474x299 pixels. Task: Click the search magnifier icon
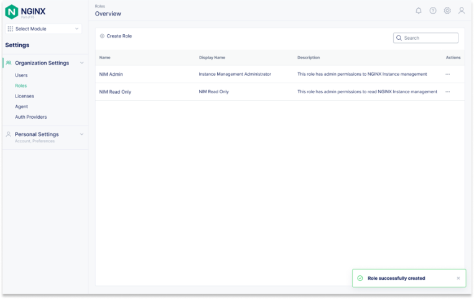[399, 38]
